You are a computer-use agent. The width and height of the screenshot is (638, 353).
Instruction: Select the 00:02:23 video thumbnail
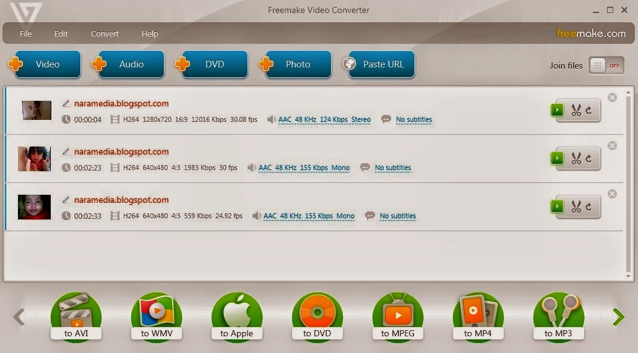[34, 159]
